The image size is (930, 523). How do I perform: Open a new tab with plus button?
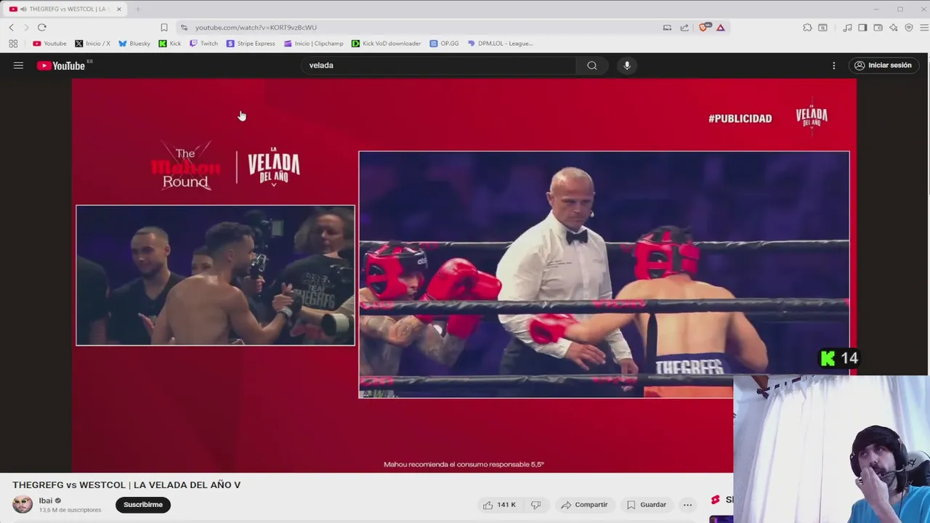click(x=137, y=9)
